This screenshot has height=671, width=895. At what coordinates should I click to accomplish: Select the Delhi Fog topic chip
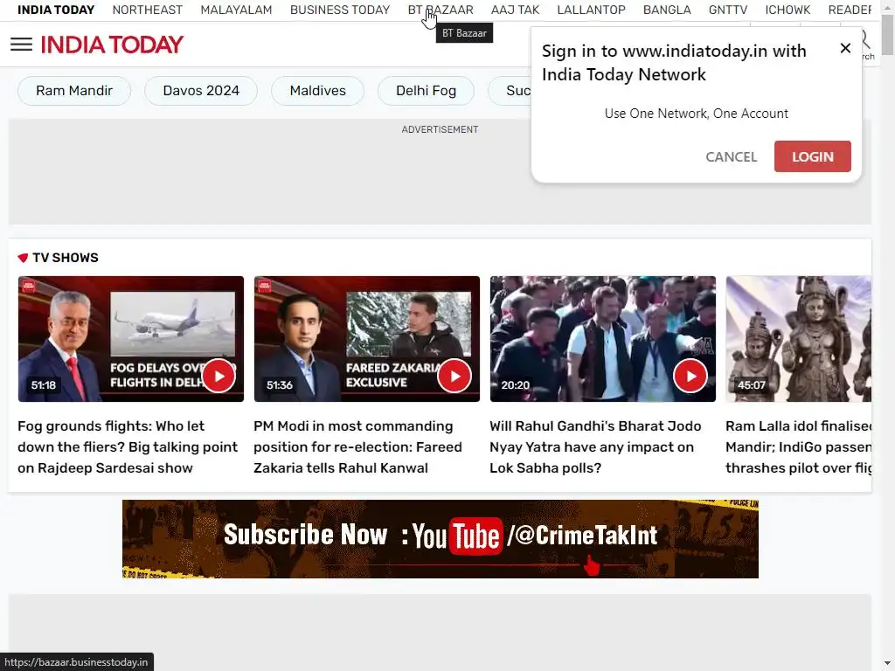coord(426,91)
